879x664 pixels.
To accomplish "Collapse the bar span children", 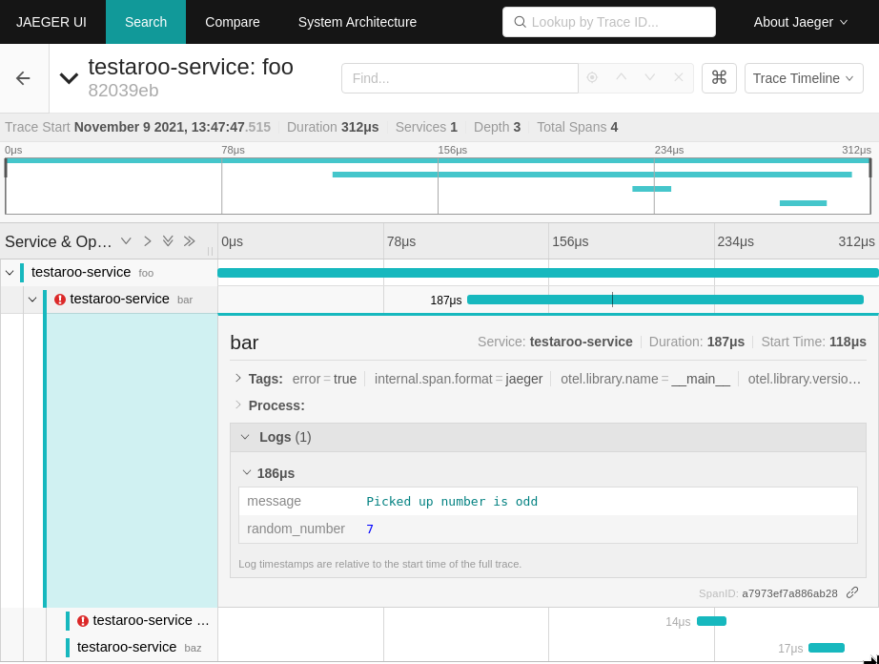I will tap(32, 300).
